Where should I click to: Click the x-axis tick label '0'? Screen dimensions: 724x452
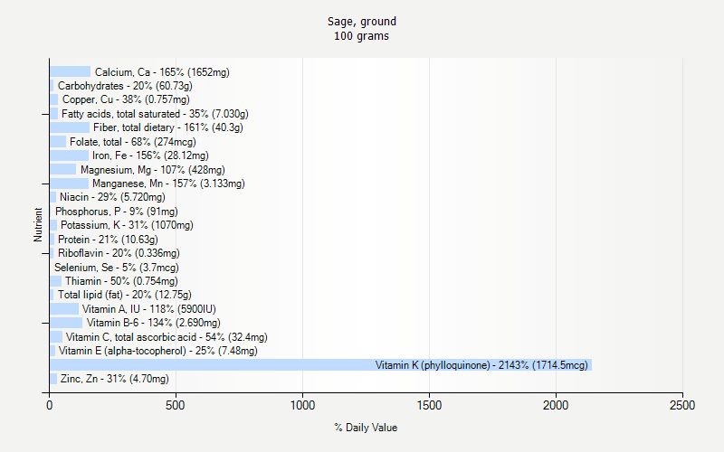click(x=50, y=405)
